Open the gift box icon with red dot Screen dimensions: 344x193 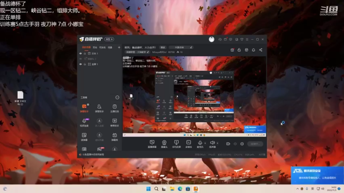tap(232, 50)
